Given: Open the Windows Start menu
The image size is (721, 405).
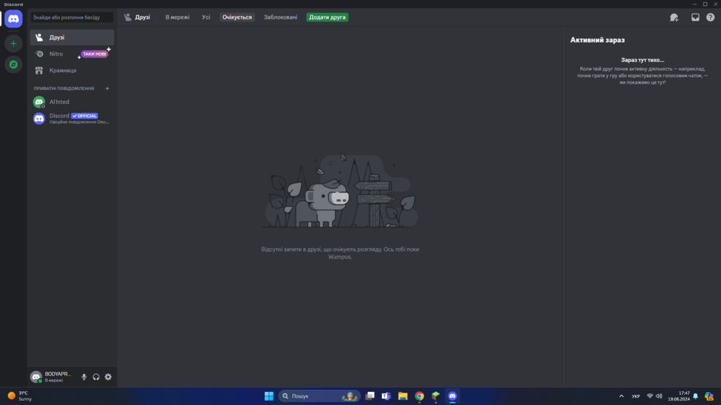Looking at the screenshot, I should 269,396.
